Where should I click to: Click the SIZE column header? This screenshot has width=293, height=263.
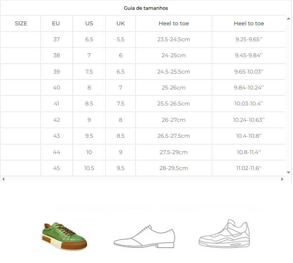21,23
